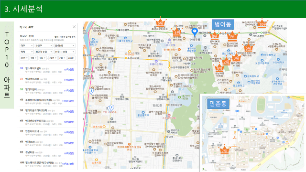Click the 7위 crown marker in 만촌동 map

pos(224,150)
